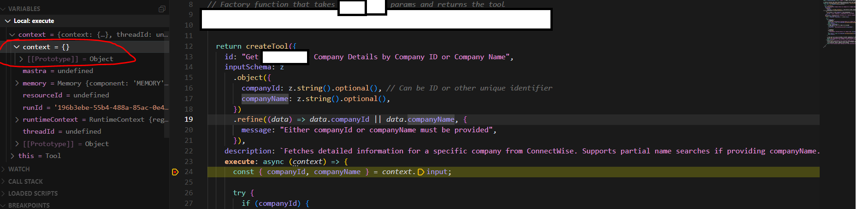Click context.input on the paused line
The width and height of the screenshot is (857, 209).
coord(415,172)
